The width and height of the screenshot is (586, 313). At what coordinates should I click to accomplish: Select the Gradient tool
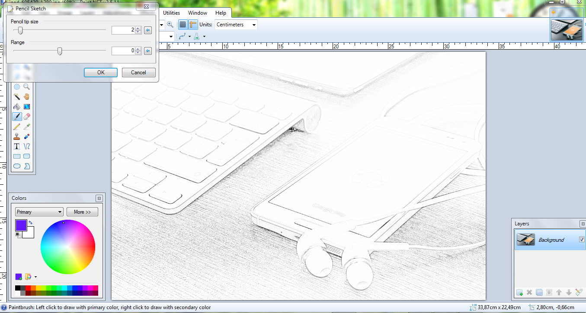(27, 107)
